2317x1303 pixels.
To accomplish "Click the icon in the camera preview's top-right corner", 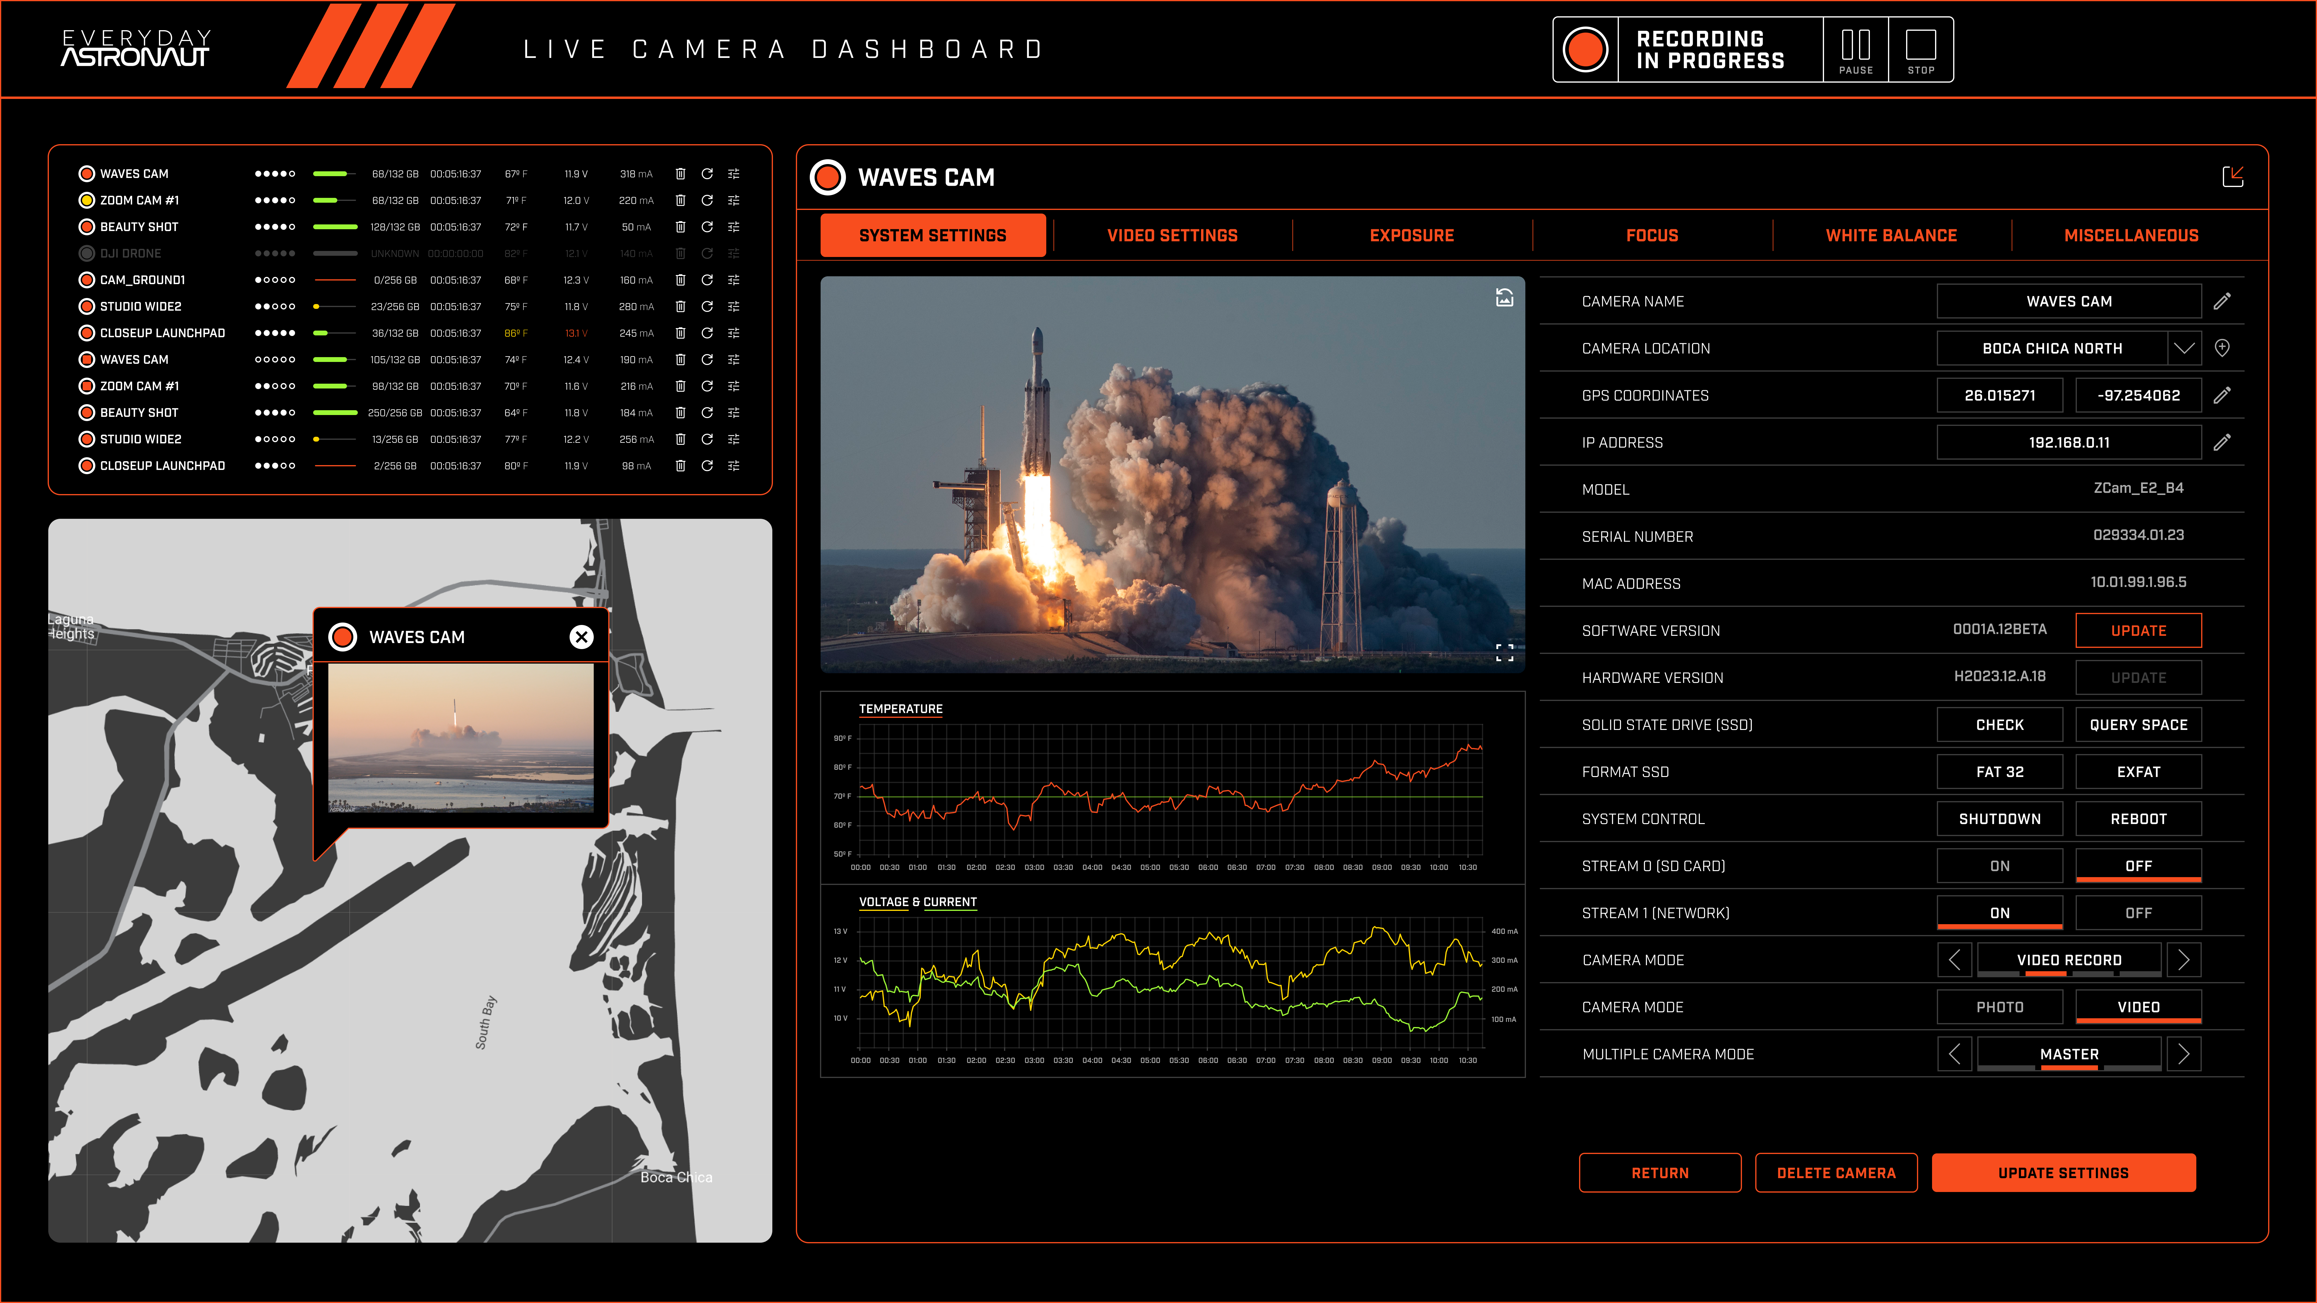I will coord(1504,298).
